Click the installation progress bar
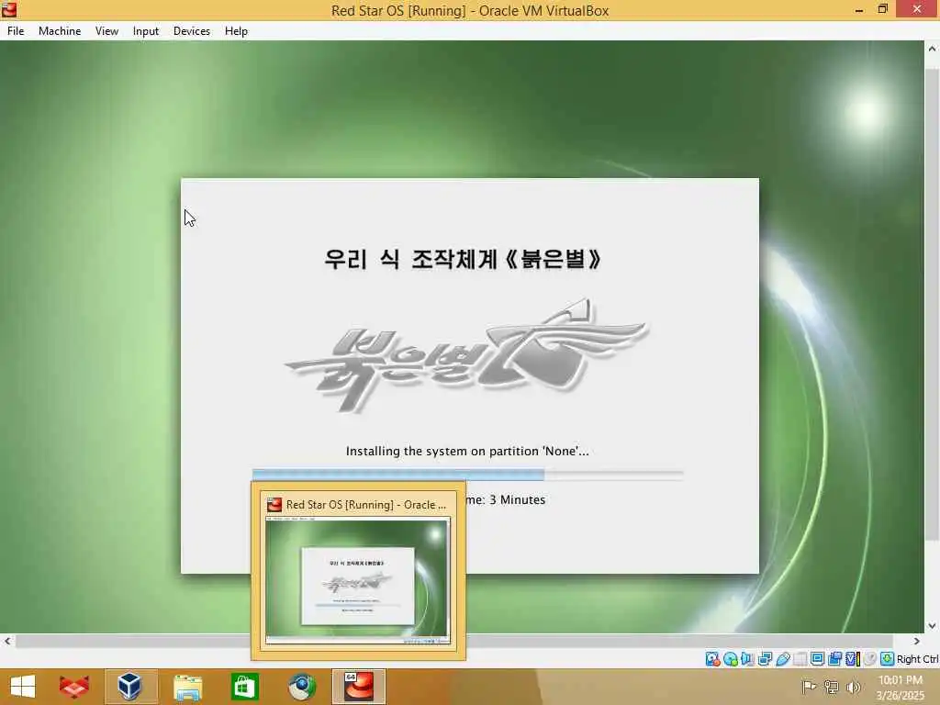 tap(467, 475)
